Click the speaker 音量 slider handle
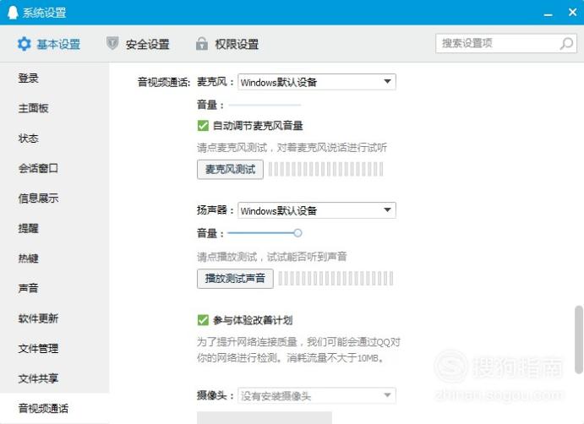Viewport: 584px width, 424px height. [297, 233]
